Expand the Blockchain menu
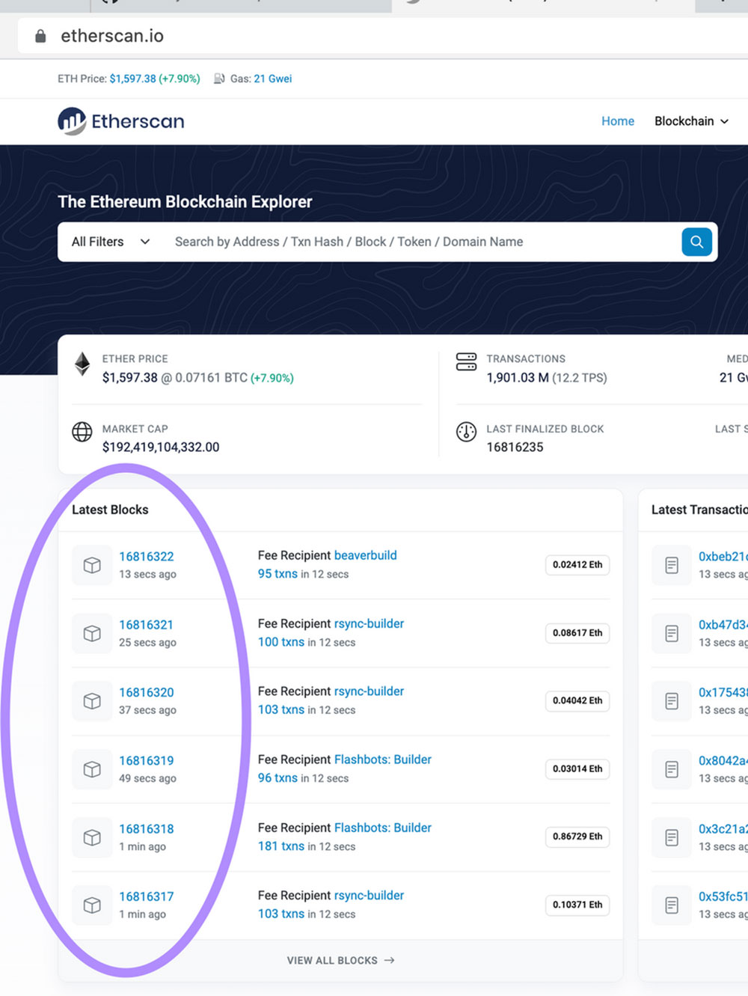748x996 pixels. (x=690, y=121)
